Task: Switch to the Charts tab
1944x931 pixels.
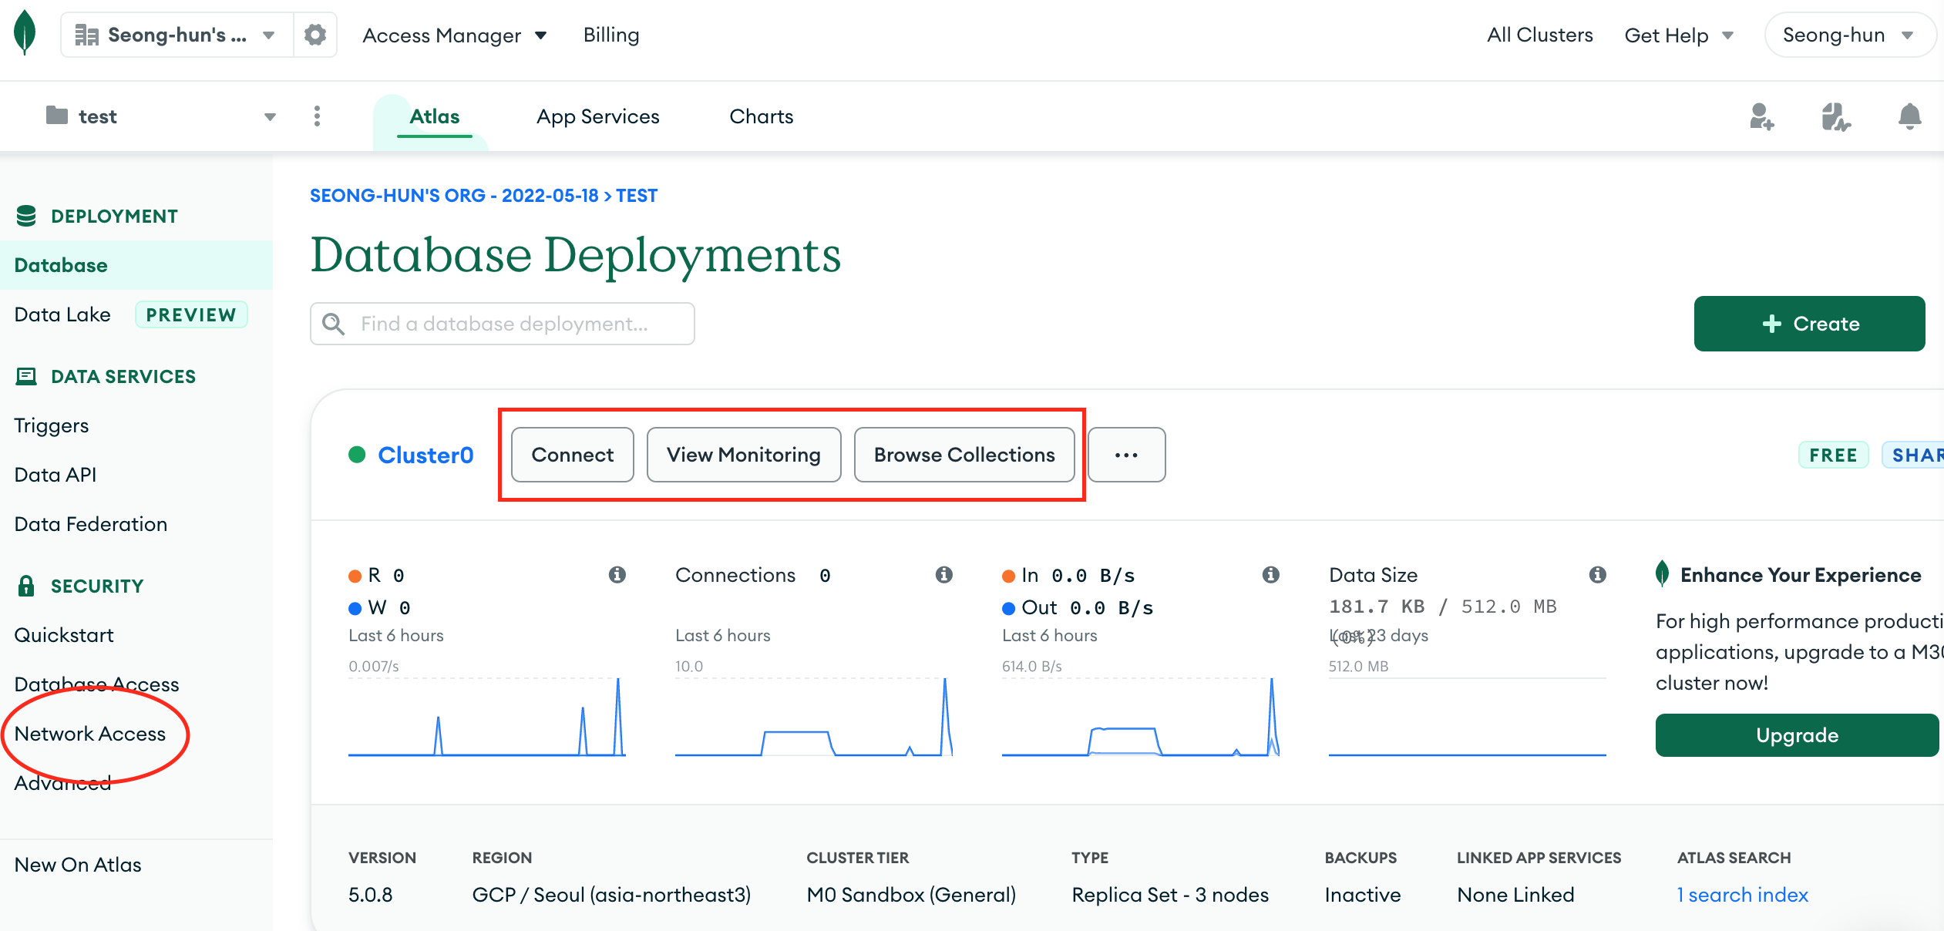Action: (x=761, y=116)
